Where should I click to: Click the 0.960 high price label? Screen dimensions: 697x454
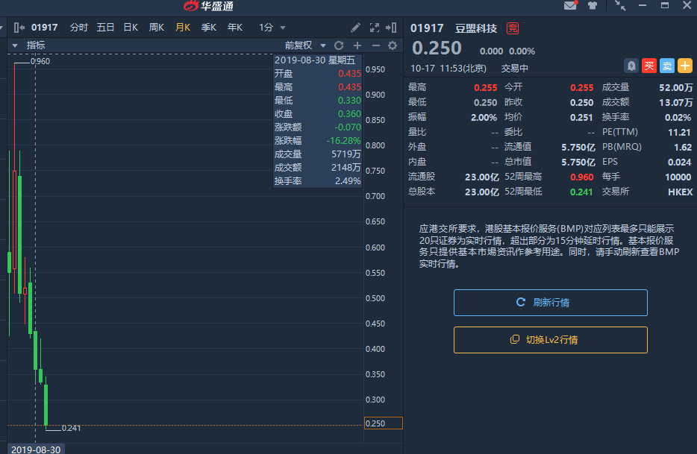40,61
